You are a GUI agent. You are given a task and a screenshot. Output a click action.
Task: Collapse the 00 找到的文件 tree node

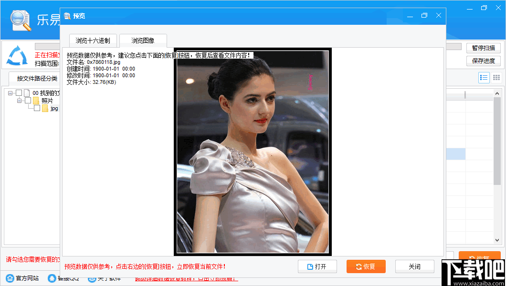point(10,92)
